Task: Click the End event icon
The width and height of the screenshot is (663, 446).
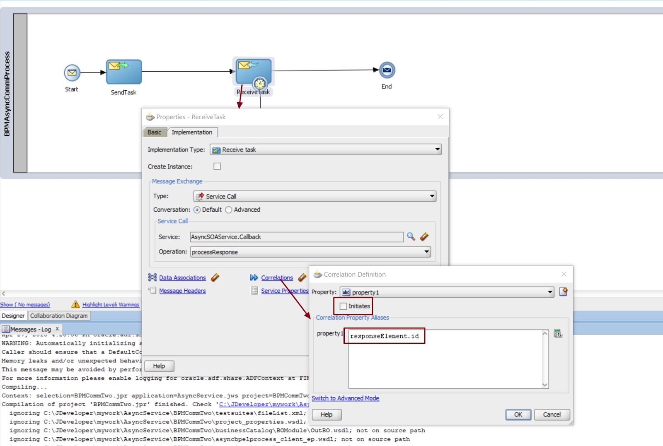Action: pos(387,70)
